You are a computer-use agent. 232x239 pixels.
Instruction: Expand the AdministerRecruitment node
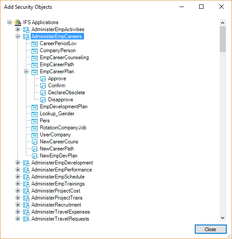coord(18,205)
